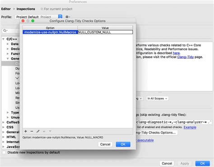
Task: Expand the JavaScr... inspections group
Action: click(x=3, y=147)
